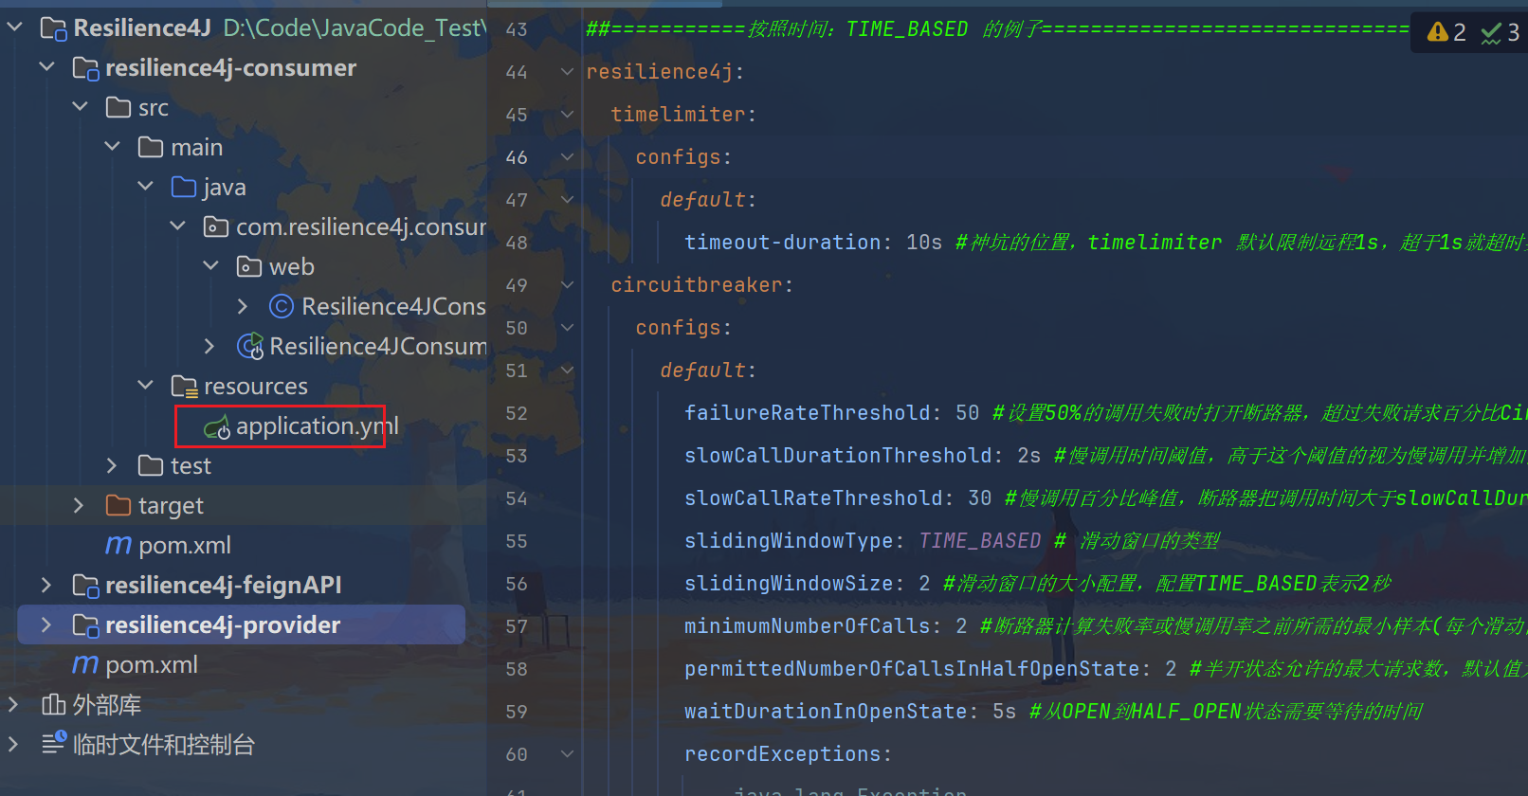Click the green weak-warning checkmark icon
1528x796 pixels.
(x=1491, y=33)
